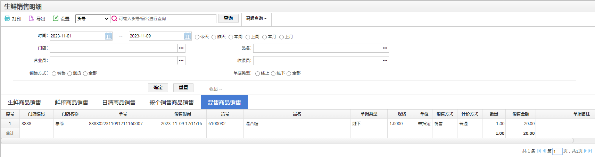Choose 销售 sales method radio
595x157 pixels.
pos(54,73)
